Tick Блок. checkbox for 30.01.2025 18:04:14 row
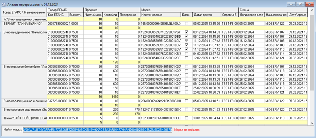 [186, 118]
